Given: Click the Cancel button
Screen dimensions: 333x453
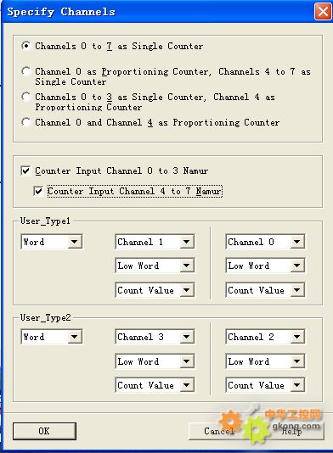Looking at the screenshot, I should pos(218,431).
